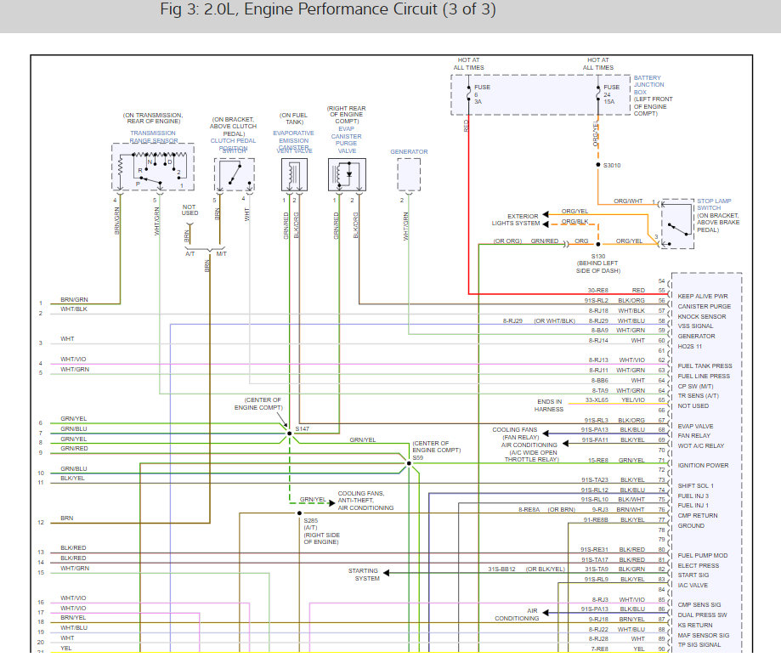
Task: Select the S147 splice dot
Action: tap(290, 433)
